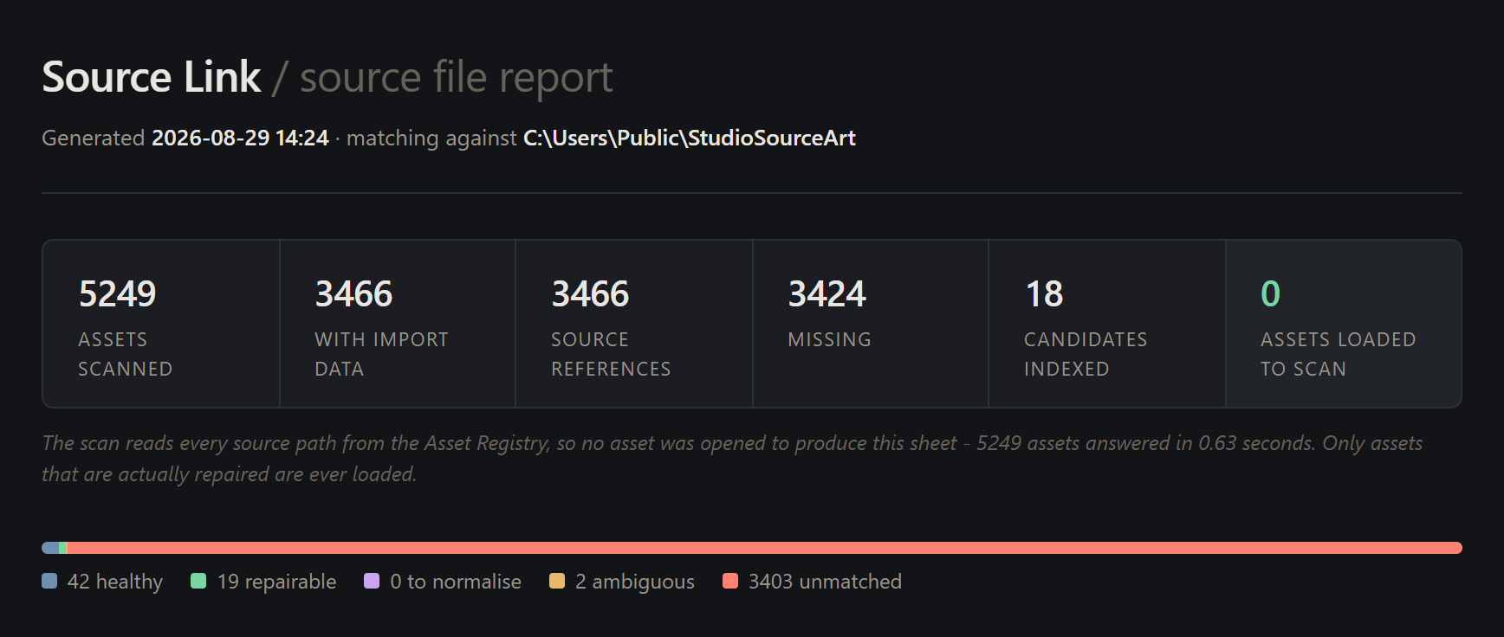Click the Source Link title heading
Screen dimensions: 1504x637
pyautogui.click(x=152, y=77)
